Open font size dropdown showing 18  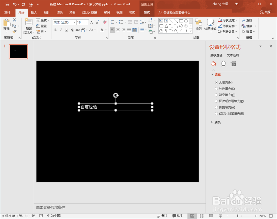[x=87, y=22]
